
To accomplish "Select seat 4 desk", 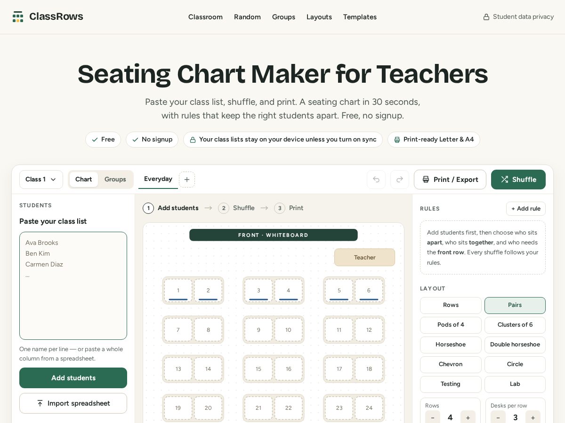I will tap(288, 290).
